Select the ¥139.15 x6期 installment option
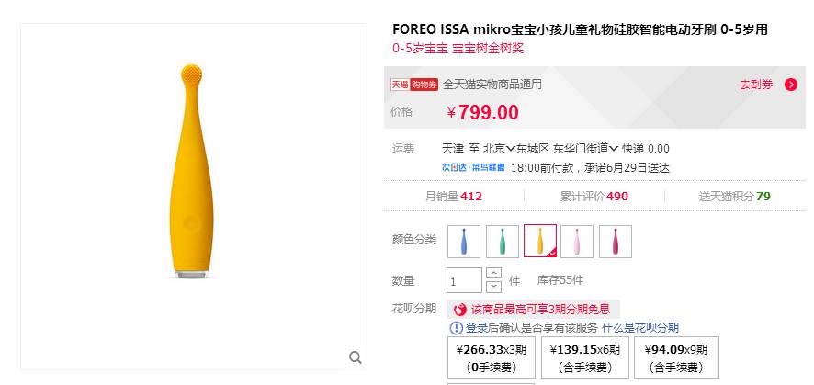This screenshot has height=385, width=814. pyautogui.click(x=584, y=357)
